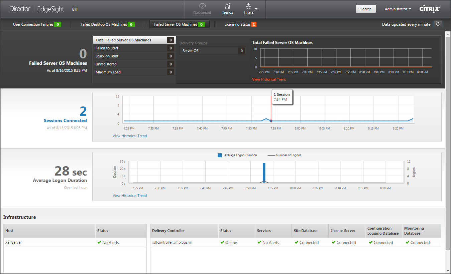The width and height of the screenshot is (451, 274).
Task: Open View Historical Trend under Sessions Connected
Action: (x=130, y=136)
